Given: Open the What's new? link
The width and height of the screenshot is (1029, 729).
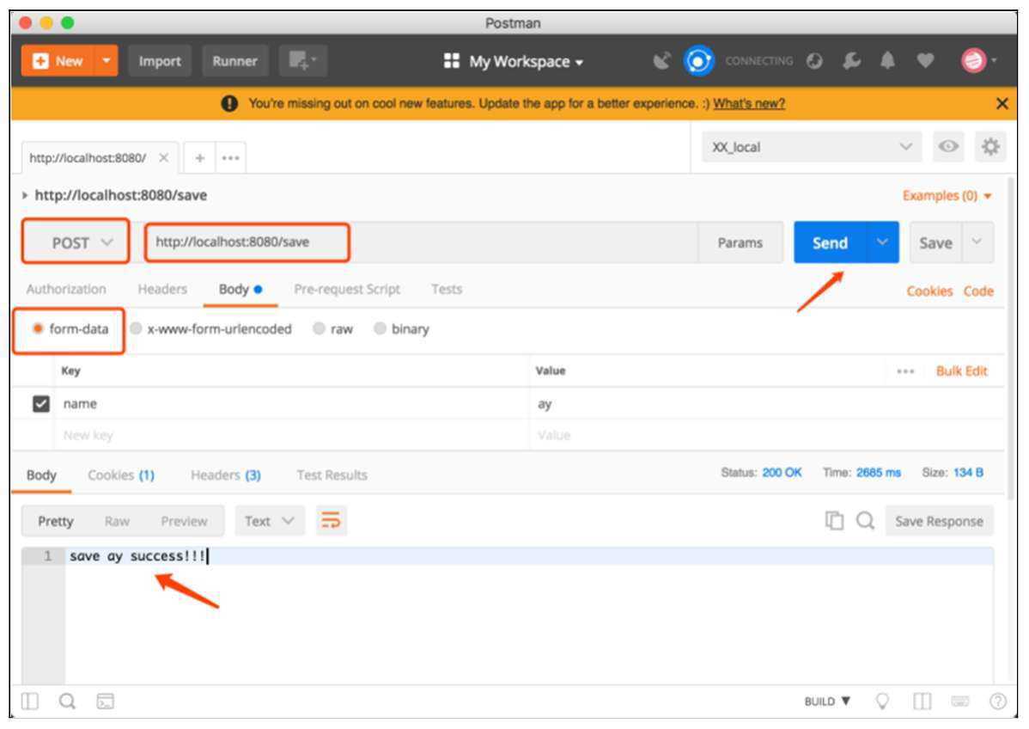Looking at the screenshot, I should point(749,104).
